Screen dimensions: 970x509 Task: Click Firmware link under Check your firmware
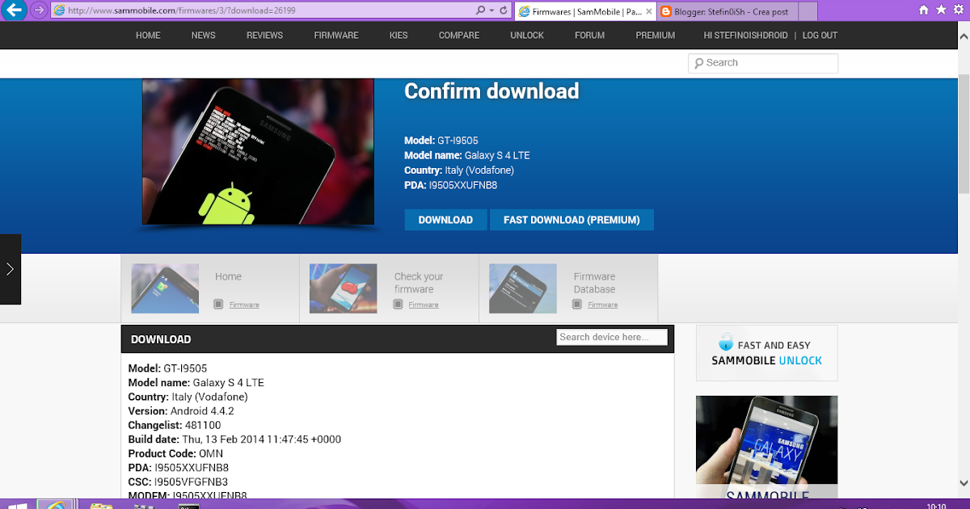pyautogui.click(x=424, y=305)
